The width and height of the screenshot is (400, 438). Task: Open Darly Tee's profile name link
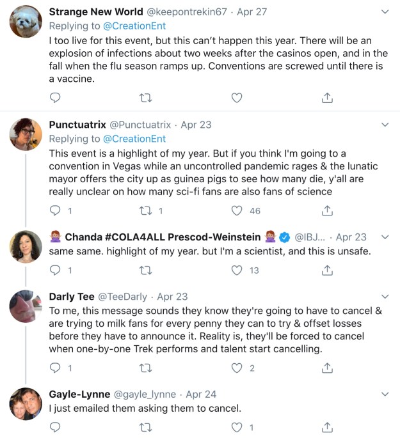71,297
